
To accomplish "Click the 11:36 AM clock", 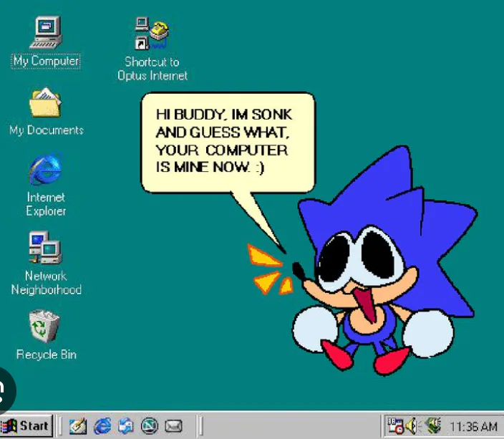I will [x=473, y=427].
